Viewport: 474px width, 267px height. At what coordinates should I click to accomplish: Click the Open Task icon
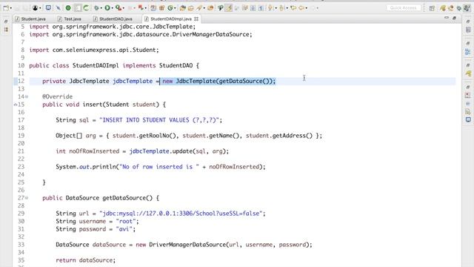pos(191,8)
